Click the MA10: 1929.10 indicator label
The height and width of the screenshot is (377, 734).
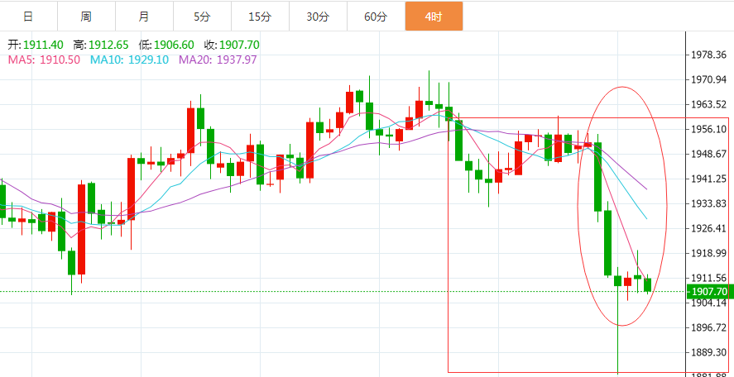click(x=130, y=60)
